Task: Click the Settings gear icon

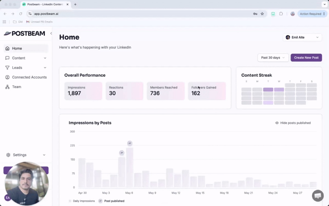Action: click(8, 155)
